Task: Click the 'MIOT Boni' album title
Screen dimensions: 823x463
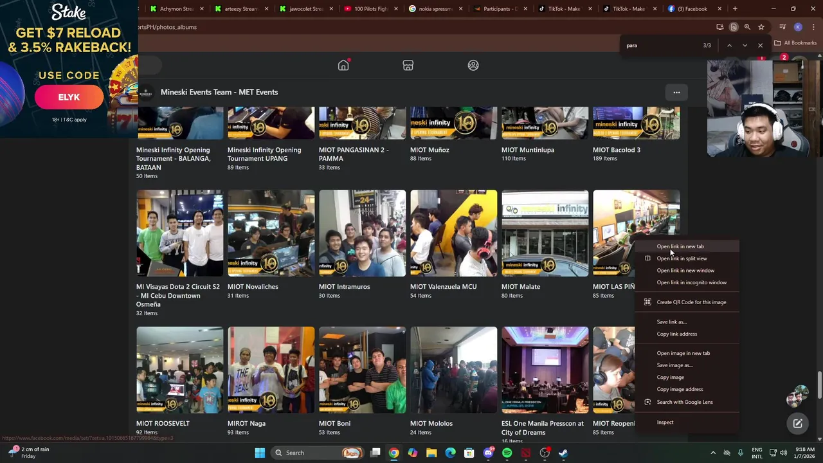Action: point(334,424)
